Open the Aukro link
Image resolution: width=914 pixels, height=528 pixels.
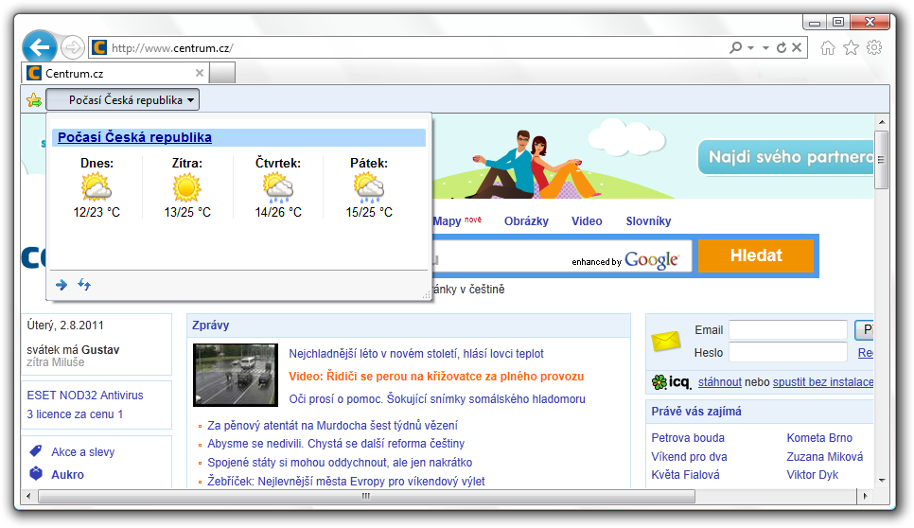[67, 474]
